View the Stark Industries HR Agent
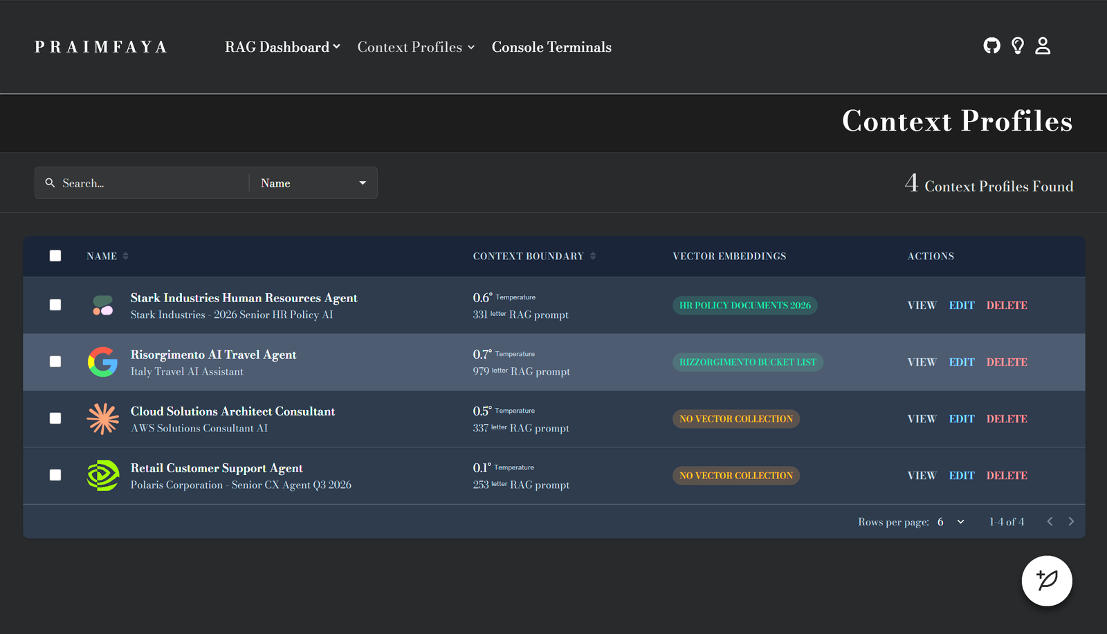Viewport: 1107px width, 634px height. [922, 306]
